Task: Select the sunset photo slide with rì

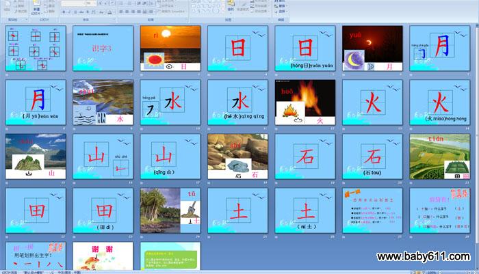Action: click(x=170, y=49)
